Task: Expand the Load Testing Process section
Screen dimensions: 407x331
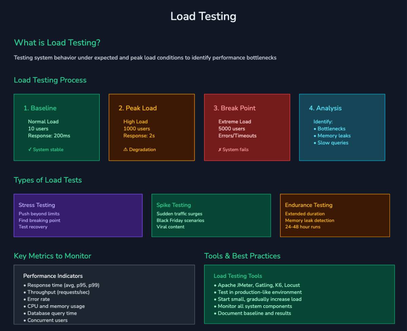Action: 50,80
